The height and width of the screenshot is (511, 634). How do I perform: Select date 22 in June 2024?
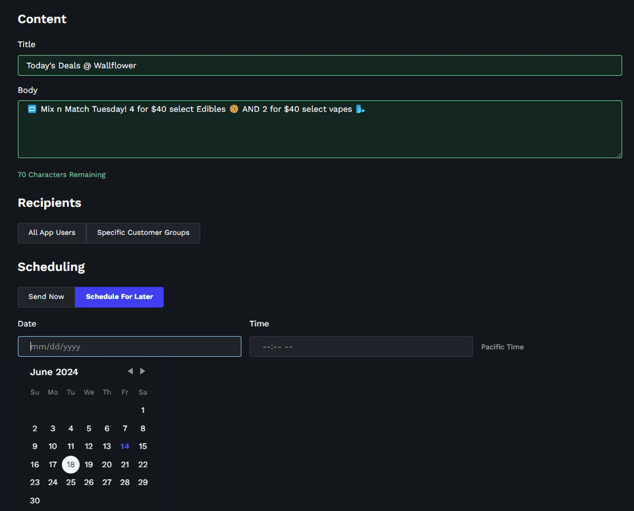click(143, 465)
